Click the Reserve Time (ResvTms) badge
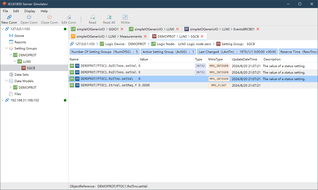The width and height of the screenshot is (318, 190). tap(298, 52)
